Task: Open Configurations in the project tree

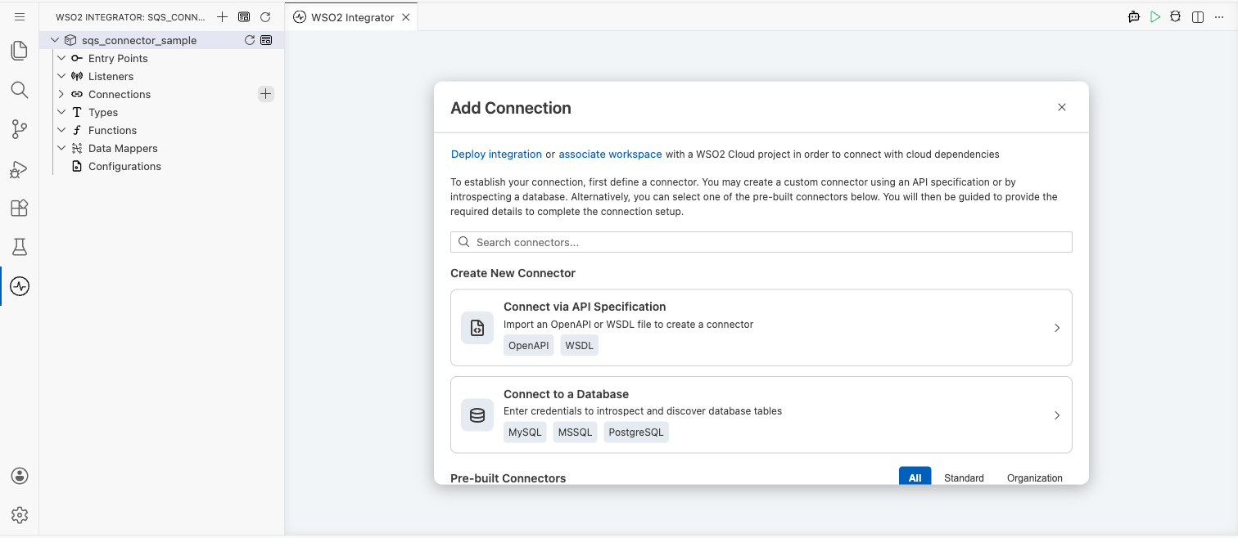Action: pyautogui.click(x=124, y=166)
